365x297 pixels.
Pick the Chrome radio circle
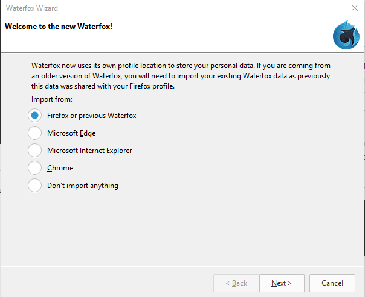34,167
